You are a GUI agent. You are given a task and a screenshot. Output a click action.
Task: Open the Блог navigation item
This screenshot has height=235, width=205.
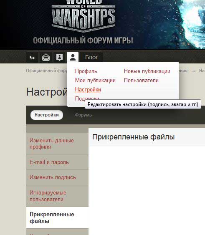91,58
